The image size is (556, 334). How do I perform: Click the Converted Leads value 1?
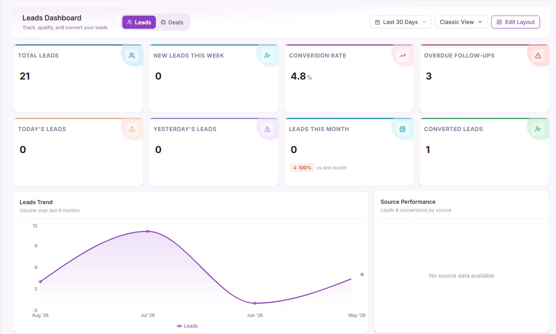[428, 150]
